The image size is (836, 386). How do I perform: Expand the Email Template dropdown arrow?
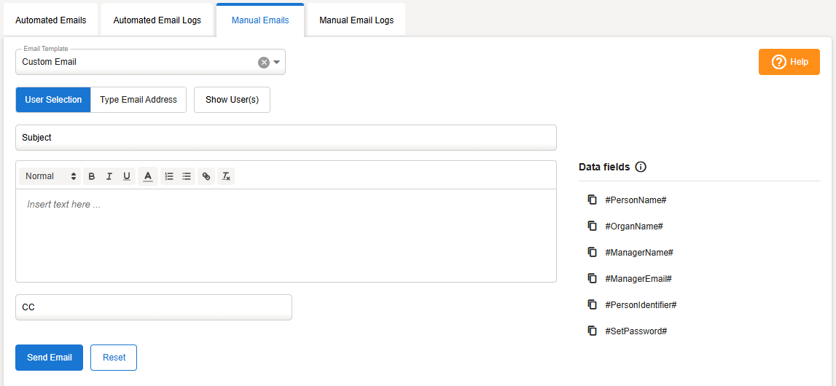[x=277, y=63]
